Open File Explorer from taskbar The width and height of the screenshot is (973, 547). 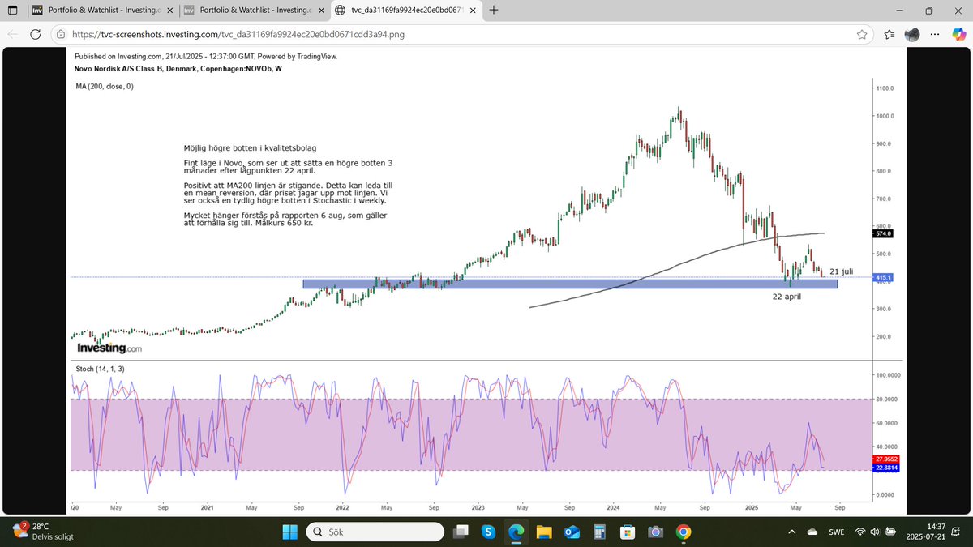[x=544, y=532]
